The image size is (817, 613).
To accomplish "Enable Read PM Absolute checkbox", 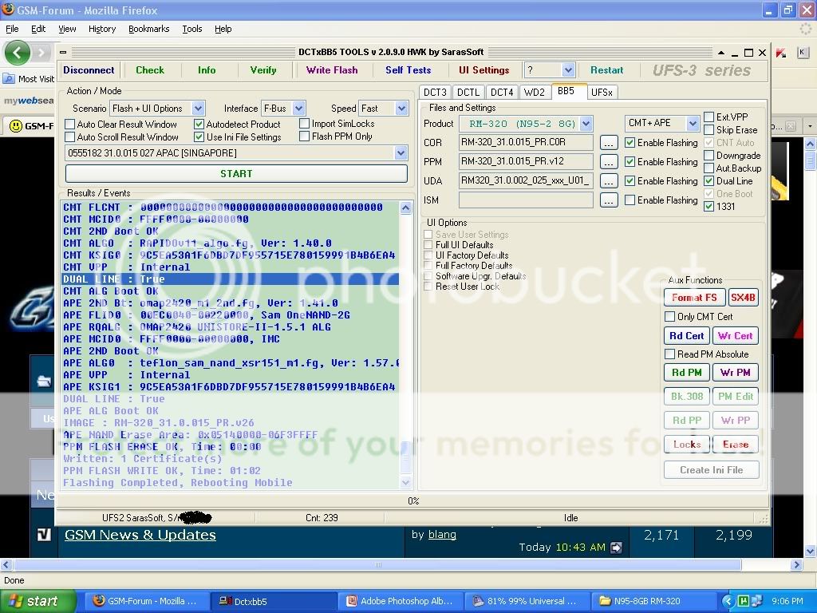I will click(x=670, y=354).
